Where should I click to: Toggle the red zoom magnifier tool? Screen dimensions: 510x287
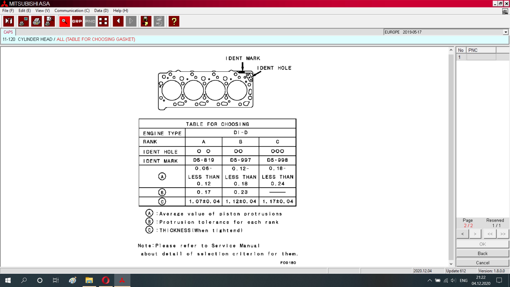(x=64, y=21)
